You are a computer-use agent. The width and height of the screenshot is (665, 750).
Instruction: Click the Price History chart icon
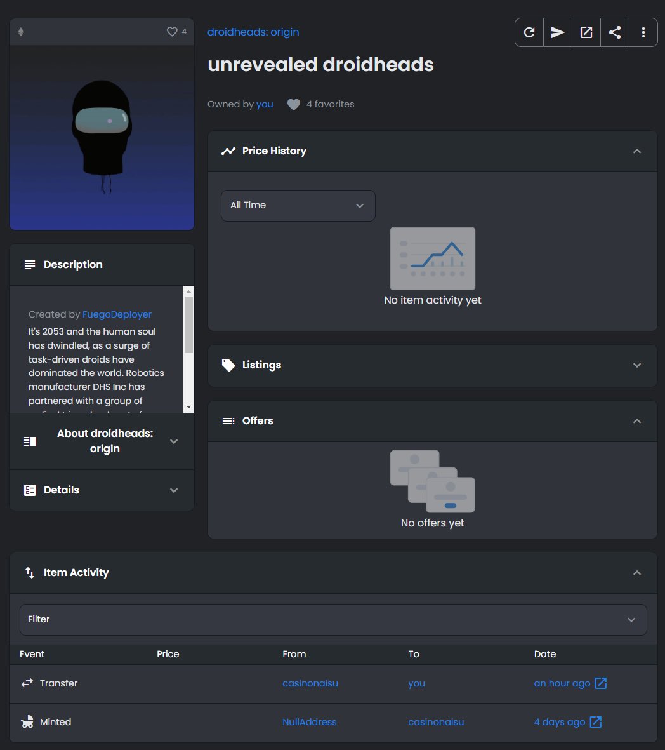coord(228,151)
